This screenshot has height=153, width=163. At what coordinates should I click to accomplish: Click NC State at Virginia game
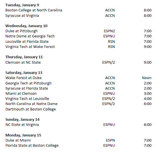(x=22, y=124)
